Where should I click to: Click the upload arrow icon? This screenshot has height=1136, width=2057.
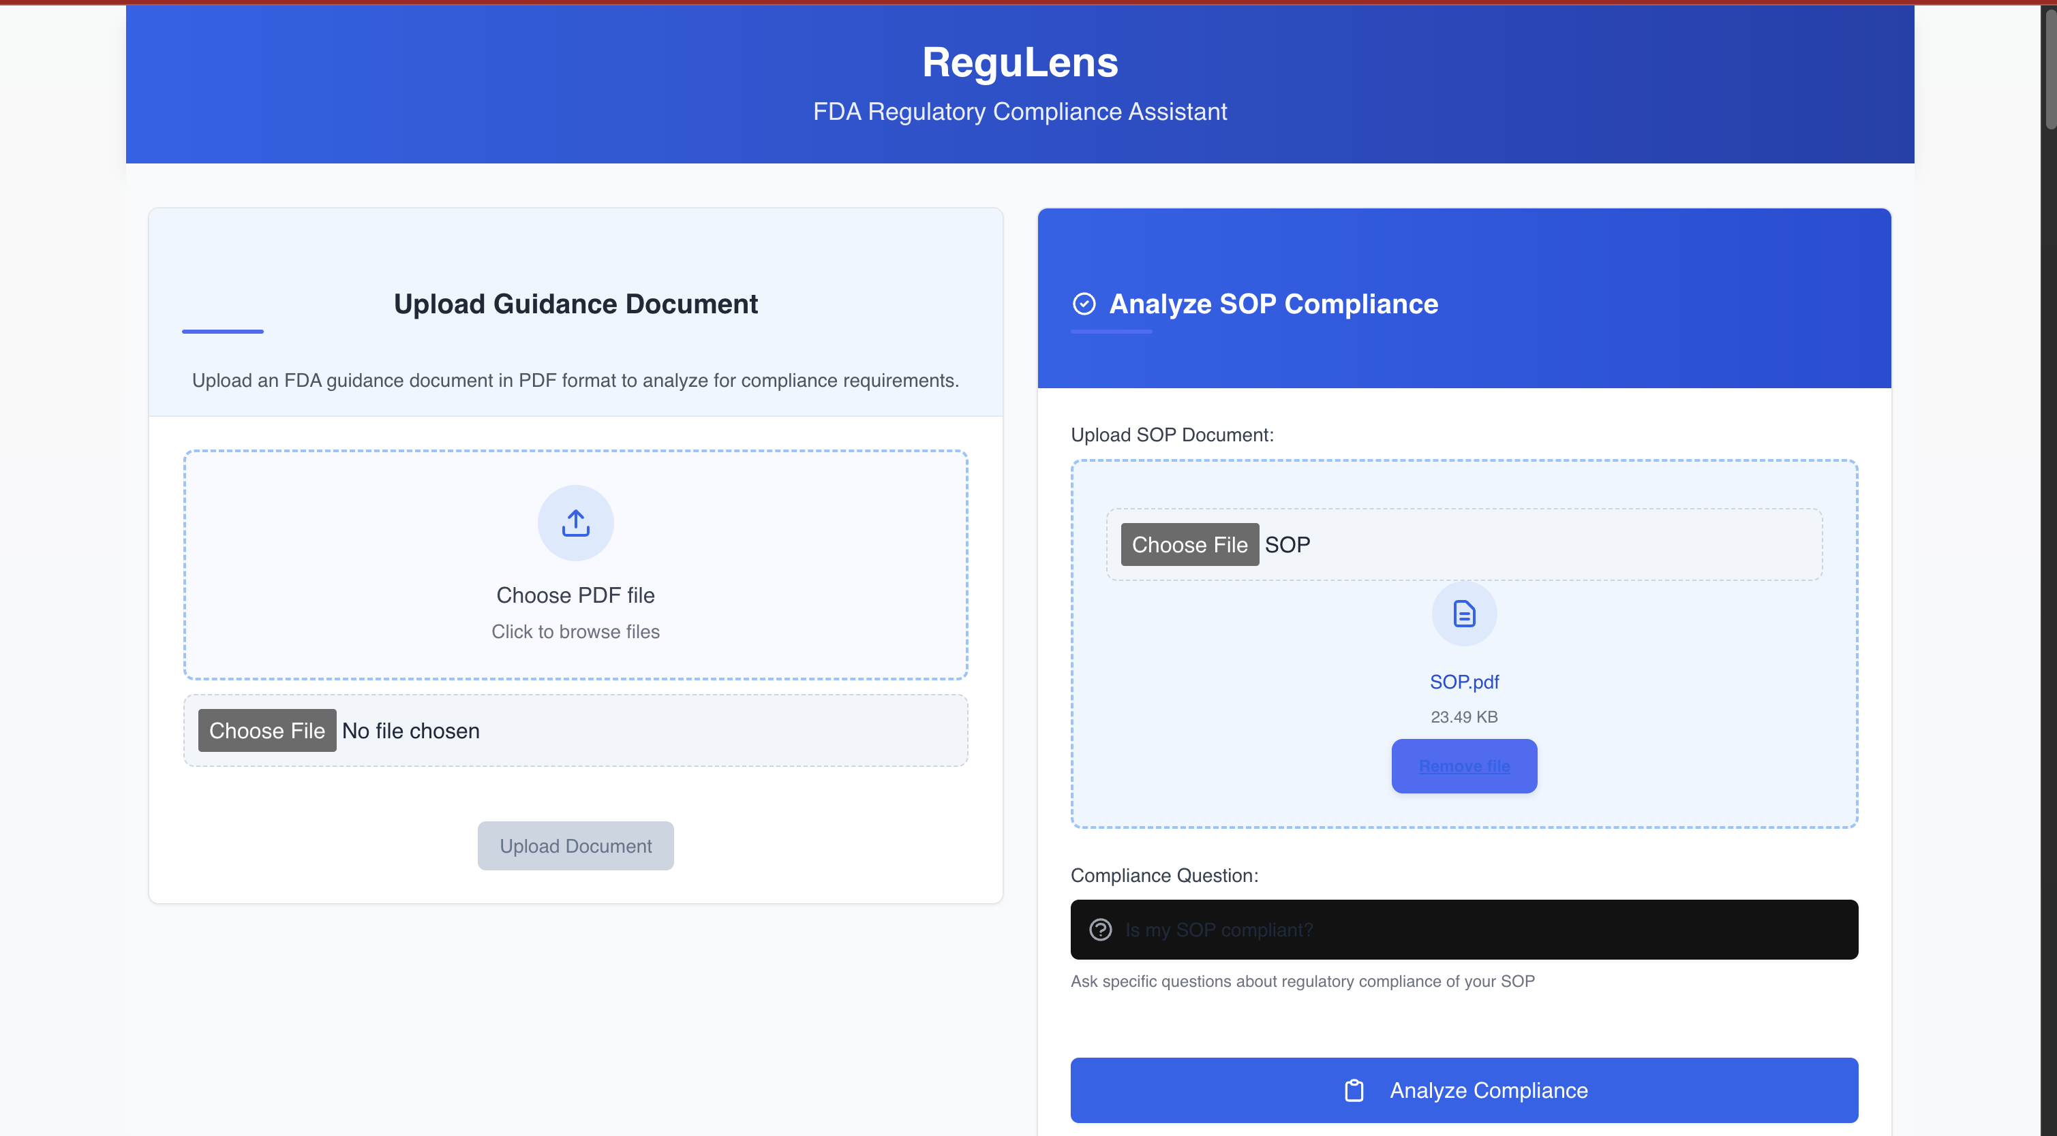coord(575,523)
